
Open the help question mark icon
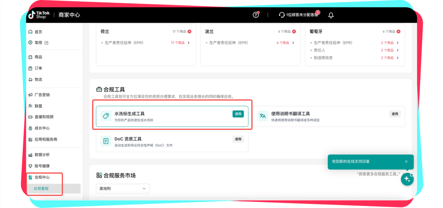(256, 15)
